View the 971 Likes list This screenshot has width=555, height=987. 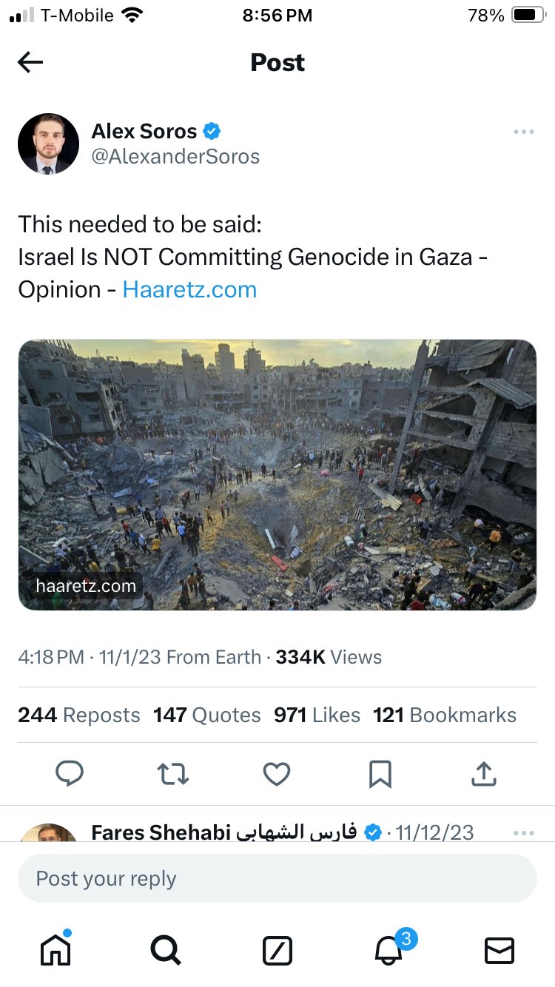pos(317,715)
